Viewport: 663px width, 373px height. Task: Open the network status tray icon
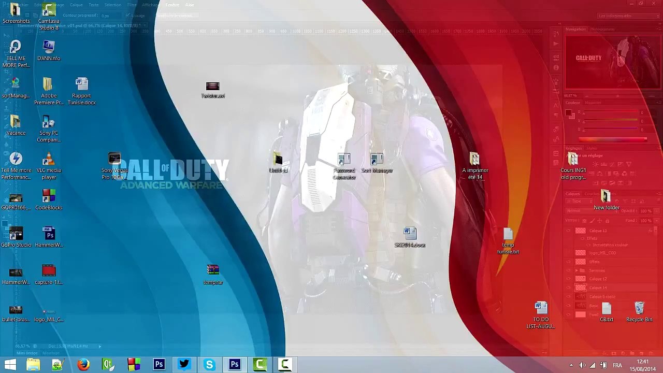tap(593, 365)
